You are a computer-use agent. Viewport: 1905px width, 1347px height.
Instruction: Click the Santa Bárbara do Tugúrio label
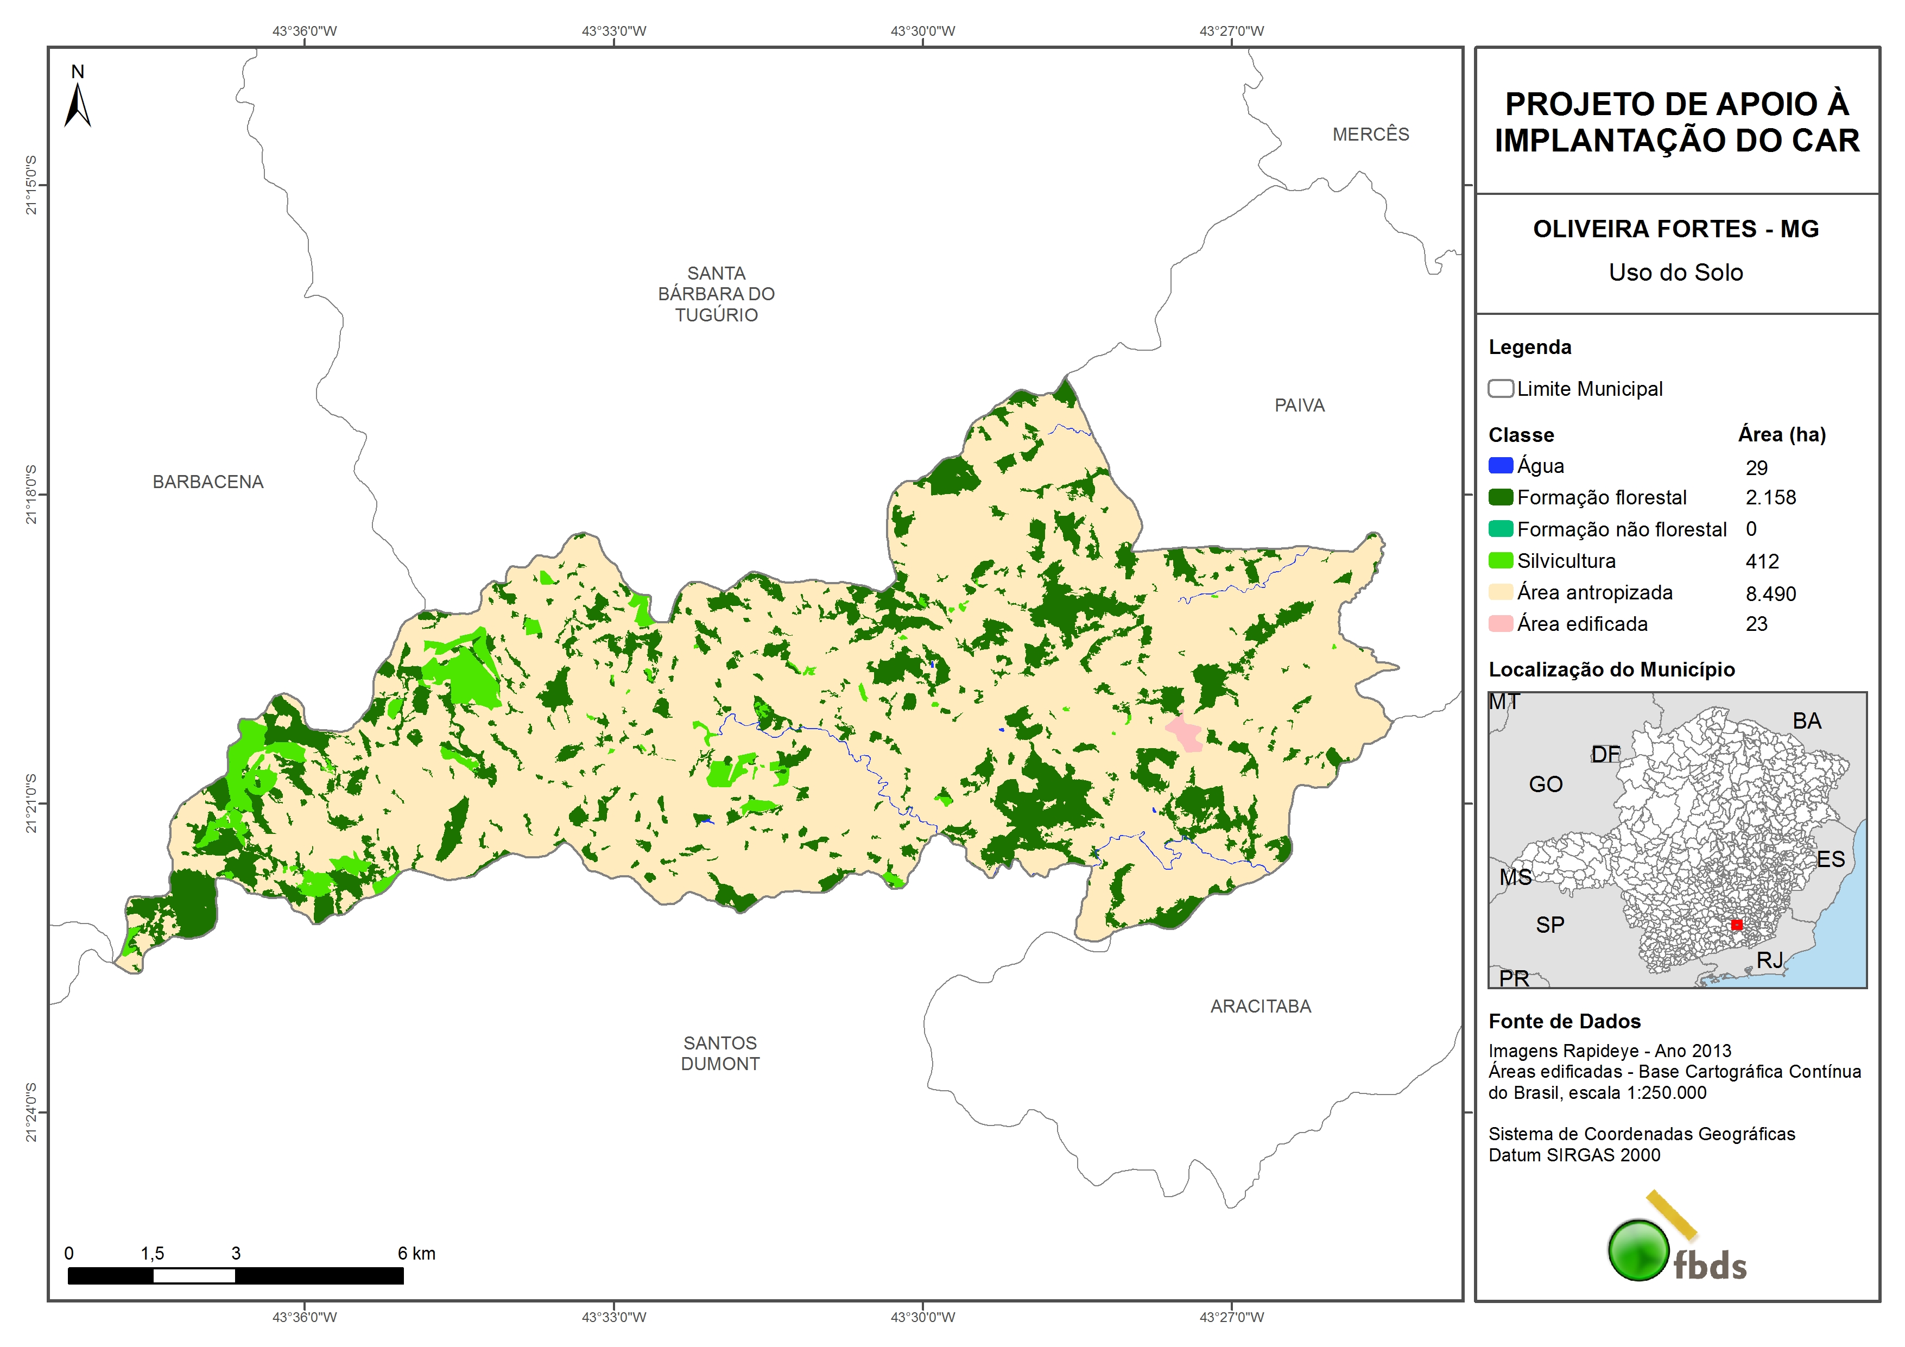pyautogui.click(x=716, y=294)
